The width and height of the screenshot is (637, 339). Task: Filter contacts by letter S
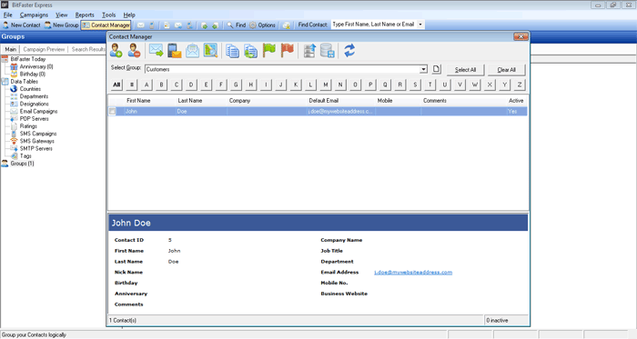[415, 85]
